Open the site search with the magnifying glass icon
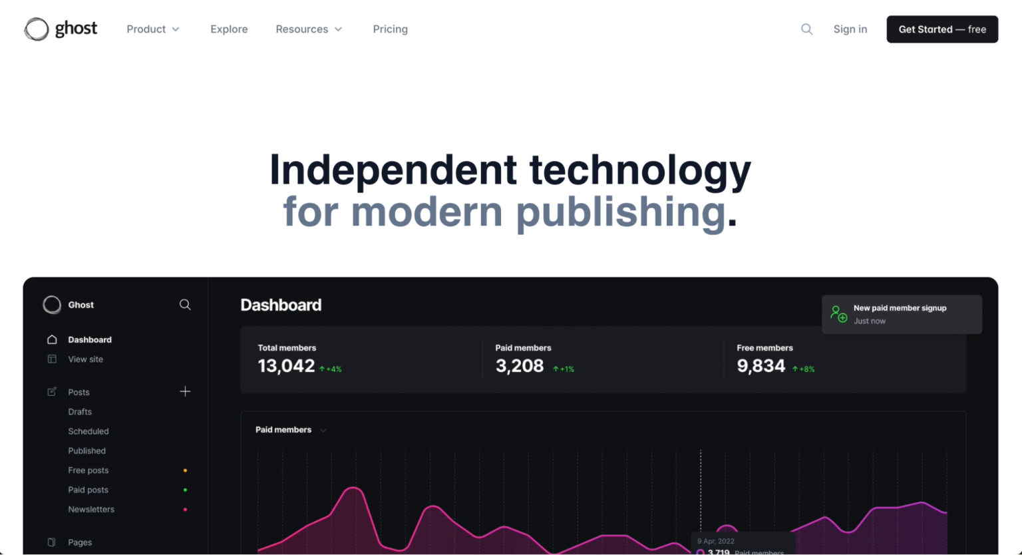Image resolution: width=1022 pixels, height=555 pixels. pos(806,29)
